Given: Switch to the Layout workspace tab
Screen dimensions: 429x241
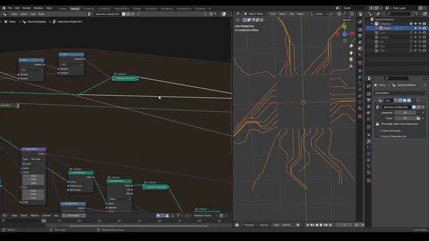Looking at the screenshot, I should point(62,9).
